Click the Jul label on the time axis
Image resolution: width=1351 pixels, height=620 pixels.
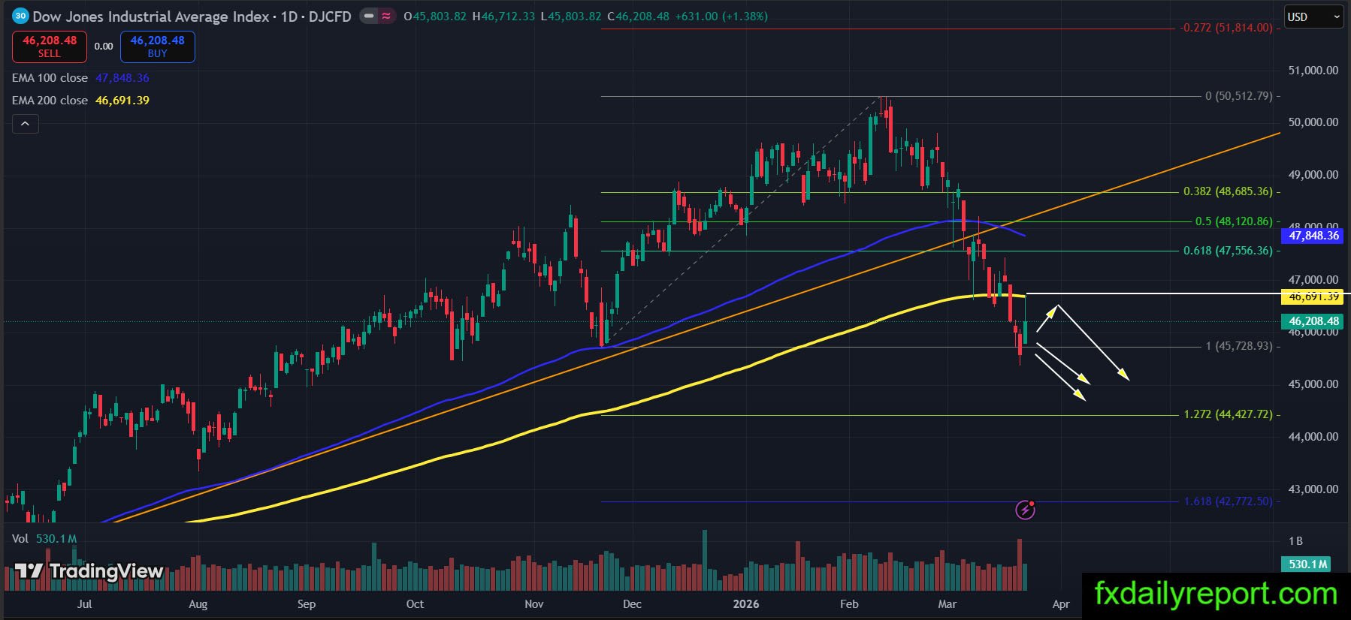(84, 604)
